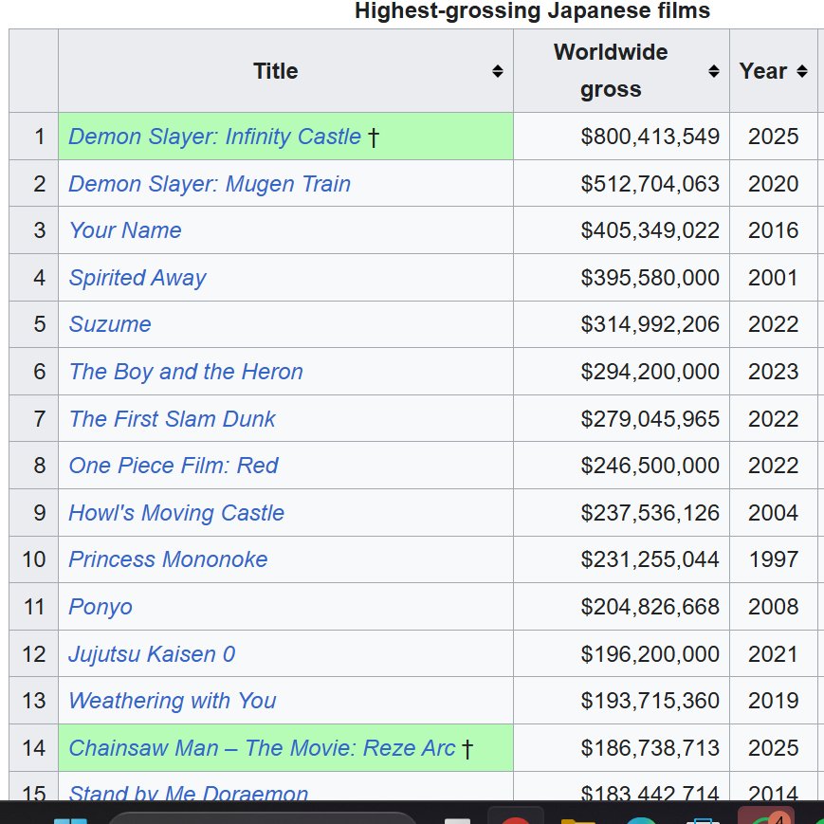Open the Your Name film link
Screen dimensions: 824x824
125,230
